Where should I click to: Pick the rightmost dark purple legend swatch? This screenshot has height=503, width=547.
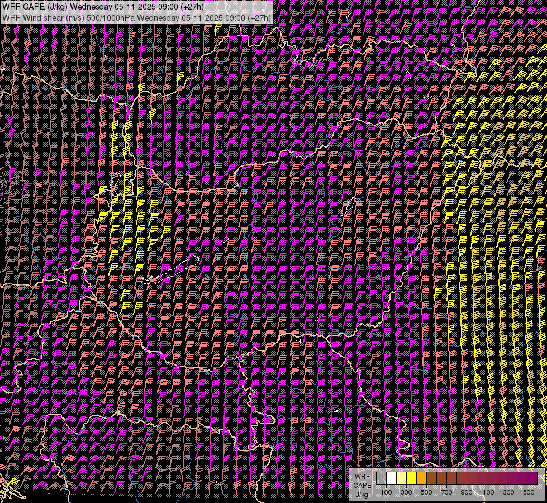click(x=532, y=478)
